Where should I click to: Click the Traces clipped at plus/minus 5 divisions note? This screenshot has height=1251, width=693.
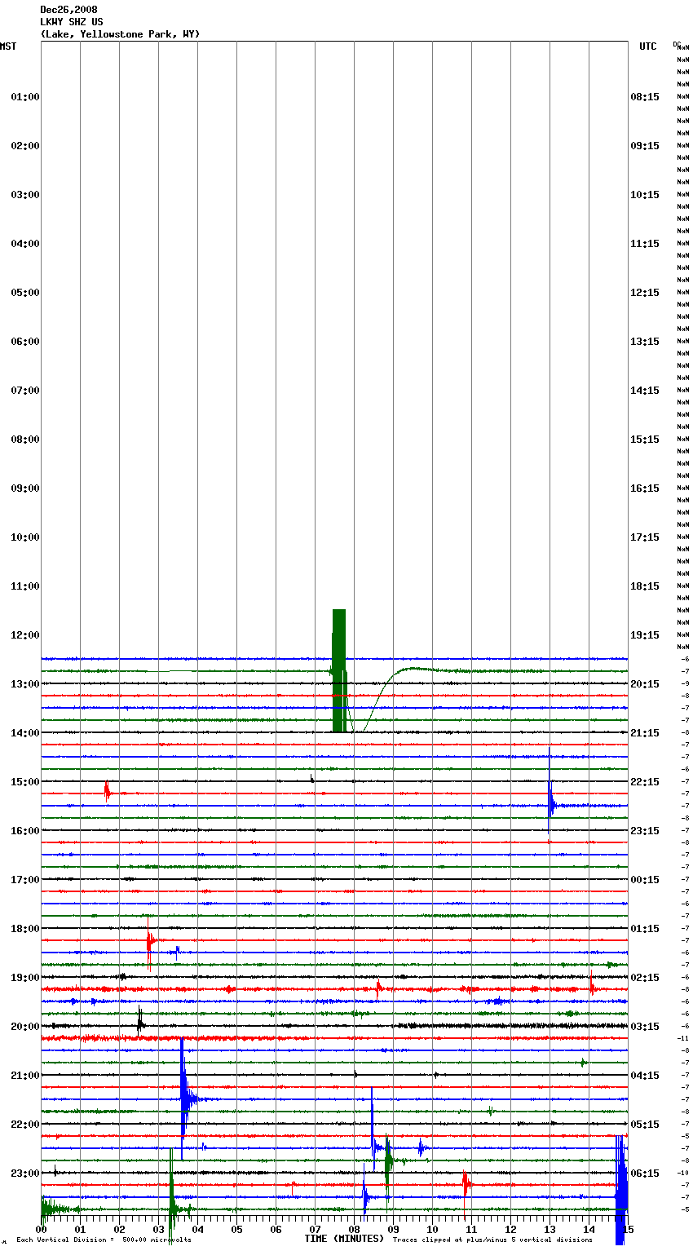492,1240
